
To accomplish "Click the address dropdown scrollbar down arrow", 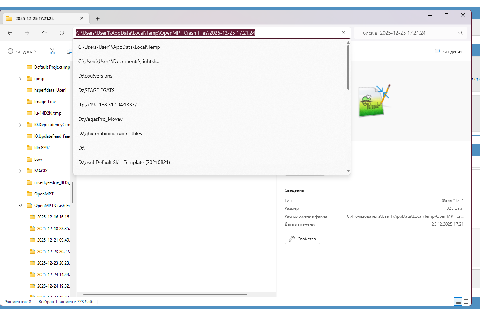I will tap(348, 171).
